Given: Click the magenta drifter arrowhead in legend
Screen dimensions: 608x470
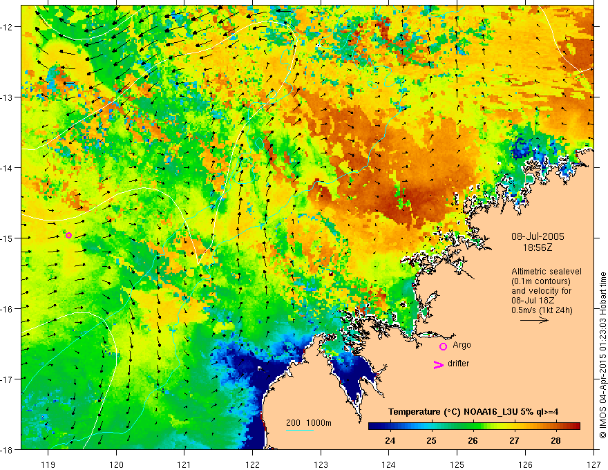Looking at the screenshot, I should [x=438, y=364].
